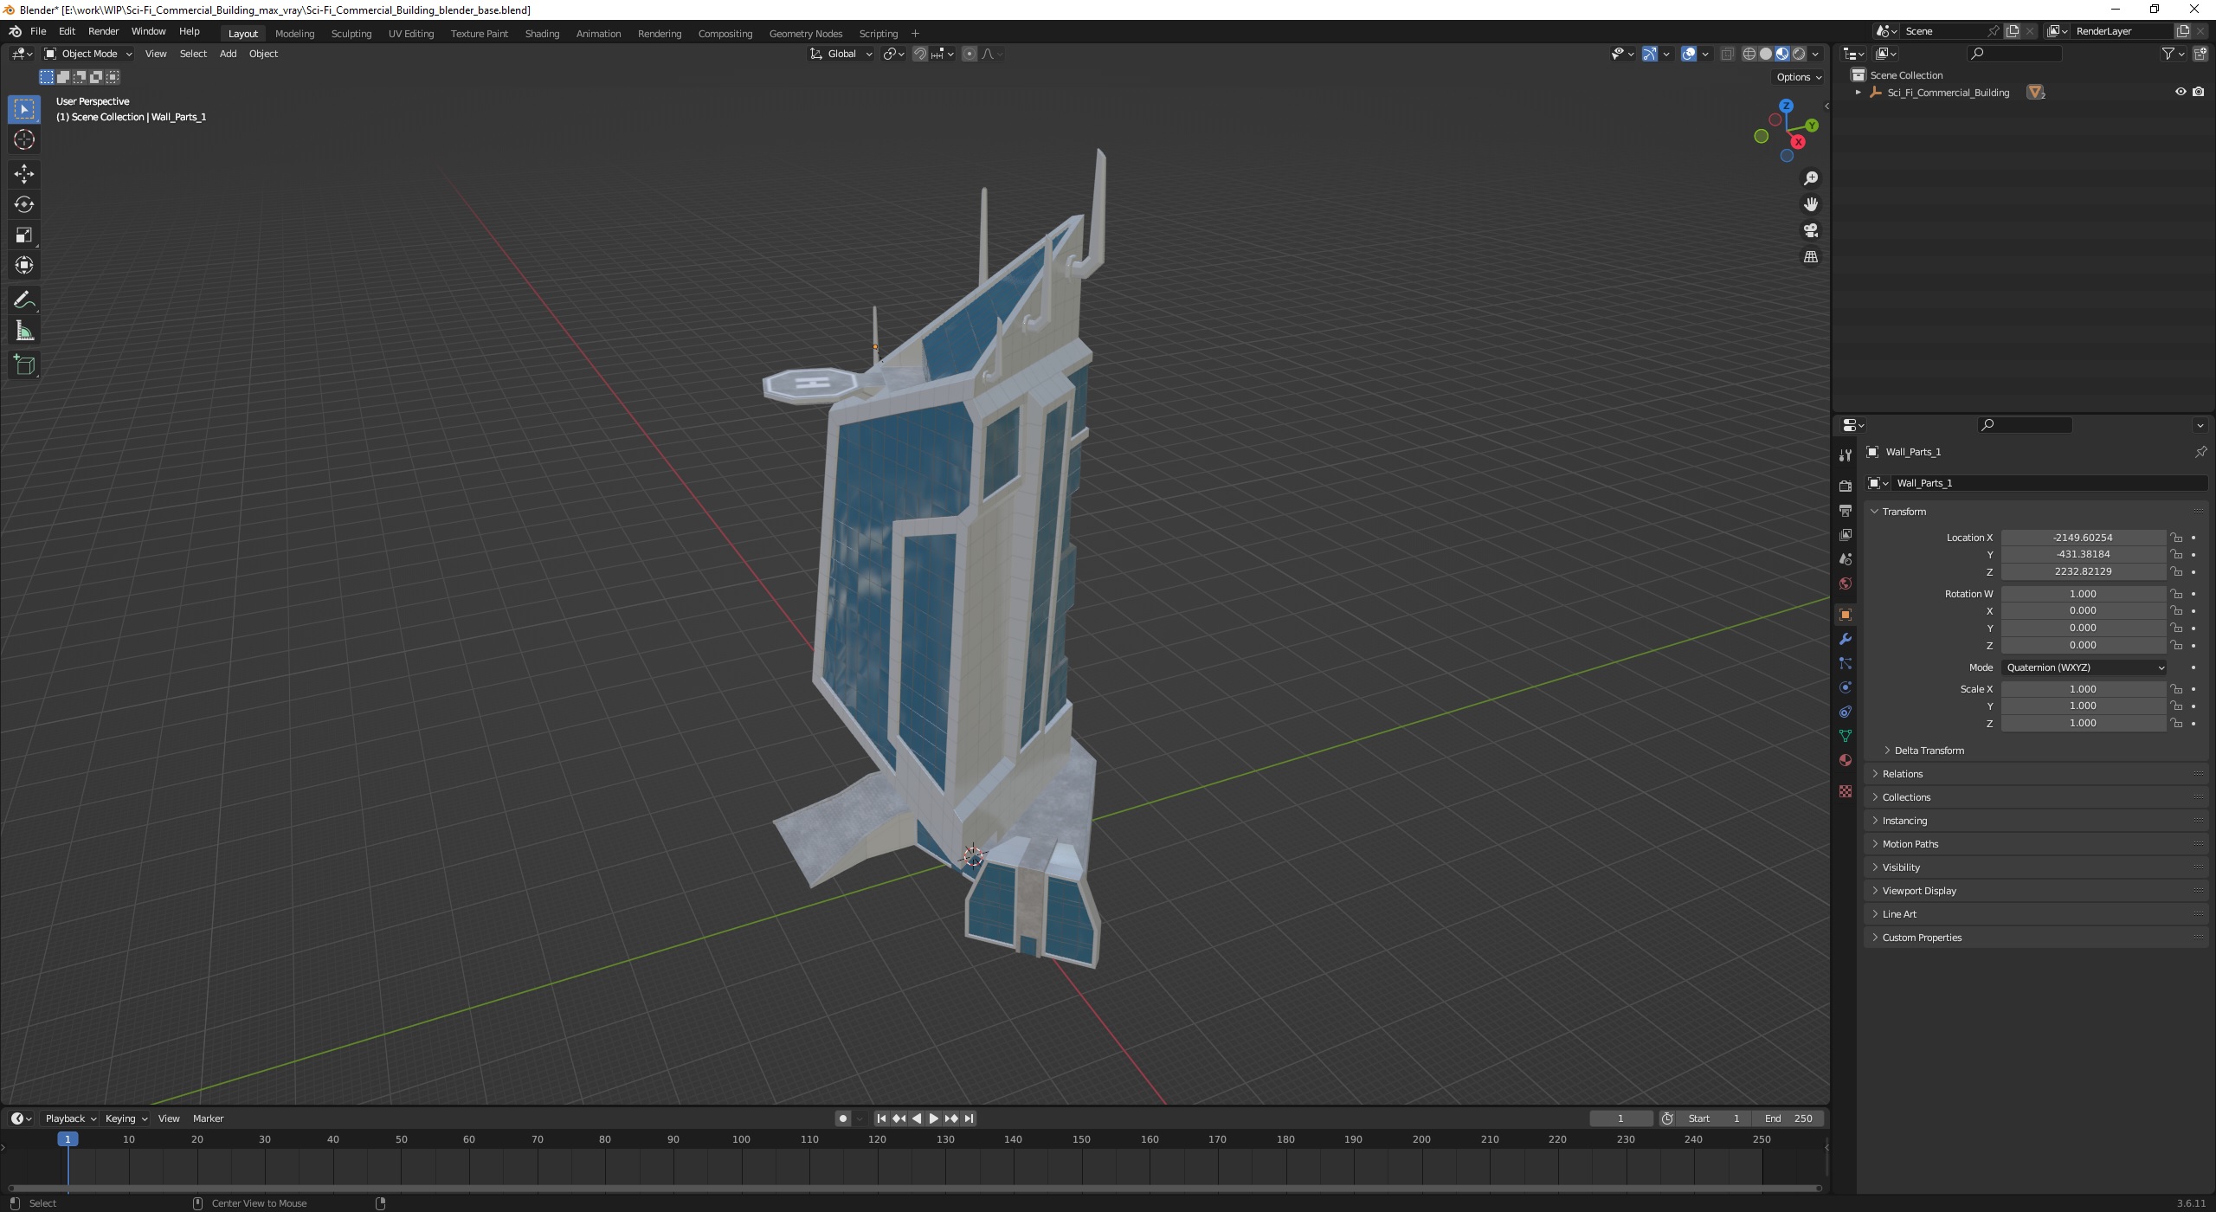Screen dimensions: 2216x1212
Task: Toggle the snap magnet in header
Action: coord(920,54)
